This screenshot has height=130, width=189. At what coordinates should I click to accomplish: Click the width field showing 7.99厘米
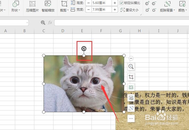[102, 10]
